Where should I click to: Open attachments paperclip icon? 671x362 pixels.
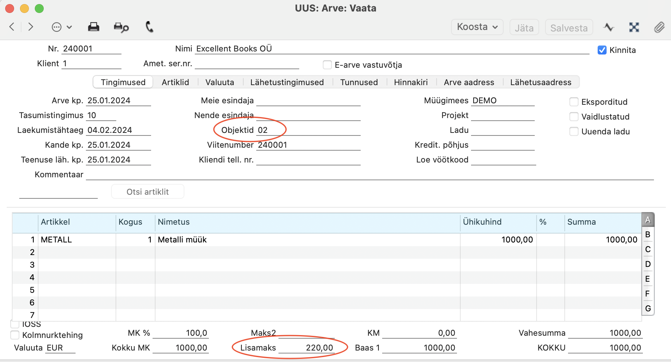[x=659, y=27]
